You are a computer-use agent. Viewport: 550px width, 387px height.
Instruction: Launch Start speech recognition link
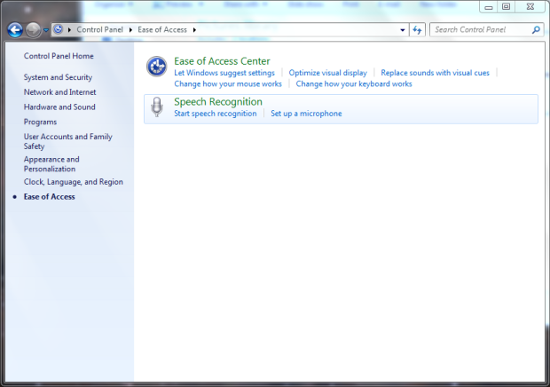[x=215, y=114]
